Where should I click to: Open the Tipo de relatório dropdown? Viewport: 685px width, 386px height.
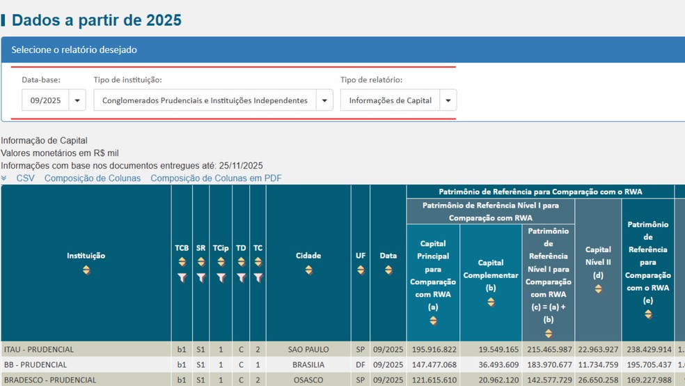(x=448, y=100)
